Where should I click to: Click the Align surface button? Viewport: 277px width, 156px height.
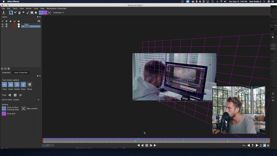click(23, 108)
